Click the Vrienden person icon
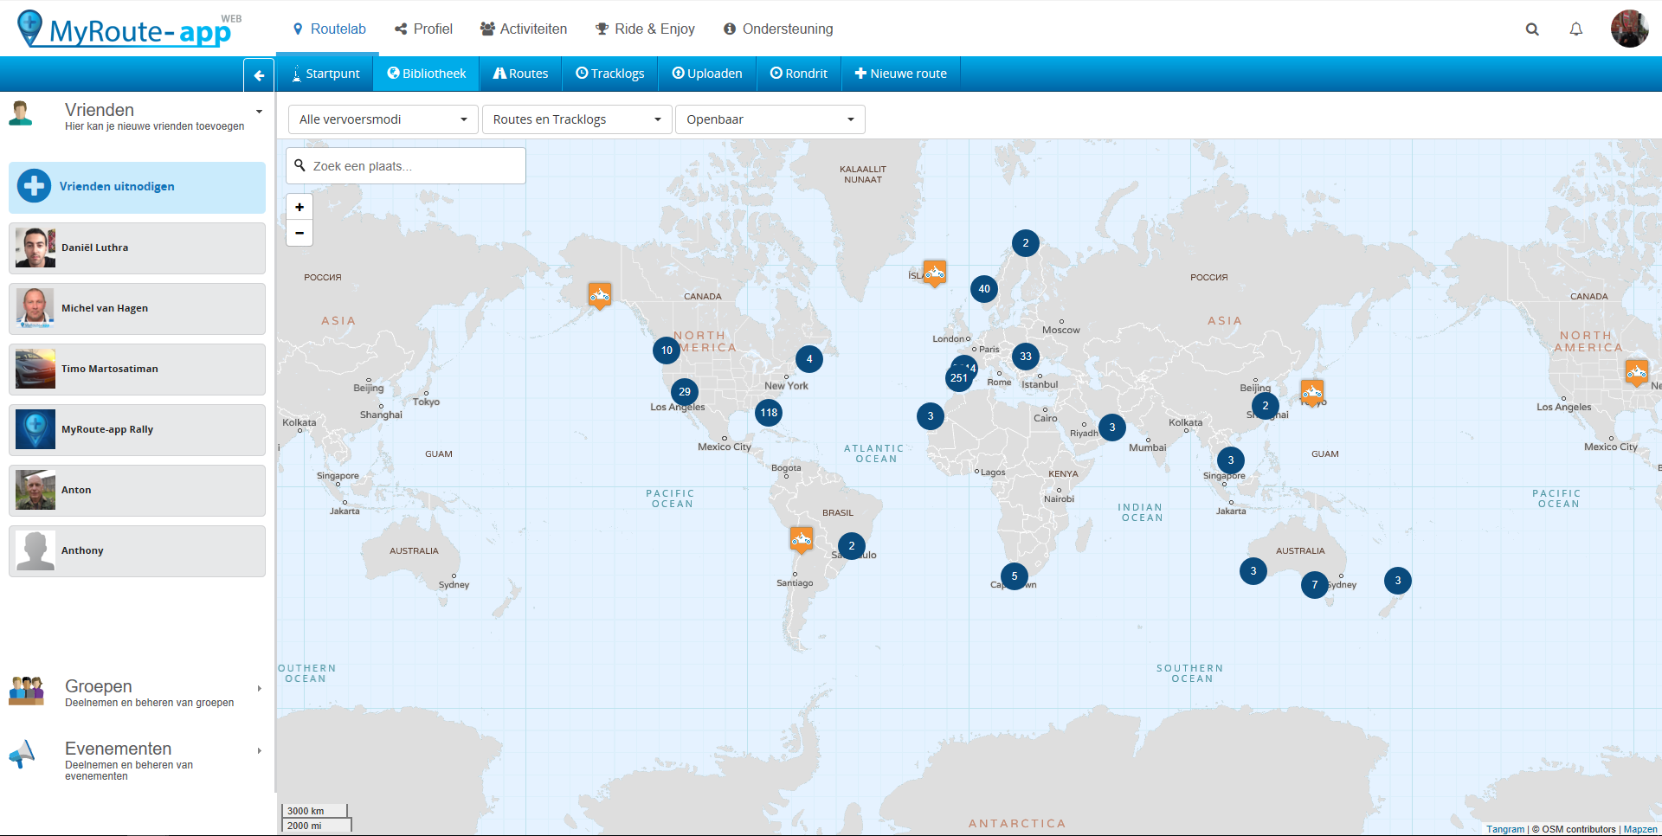The height and width of the screenshot is (836, 1662). [x=20, y=113]
